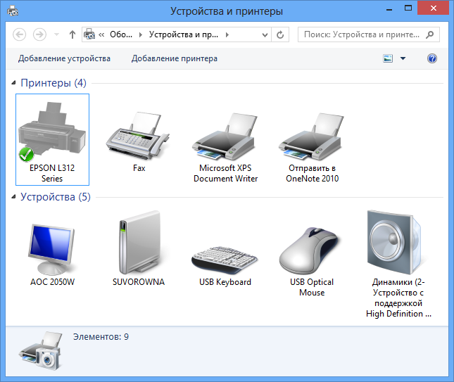The height and width of the screenshot is (382, 454).
Task: Click the SUVOROWNA label
Action: point(139,282)
